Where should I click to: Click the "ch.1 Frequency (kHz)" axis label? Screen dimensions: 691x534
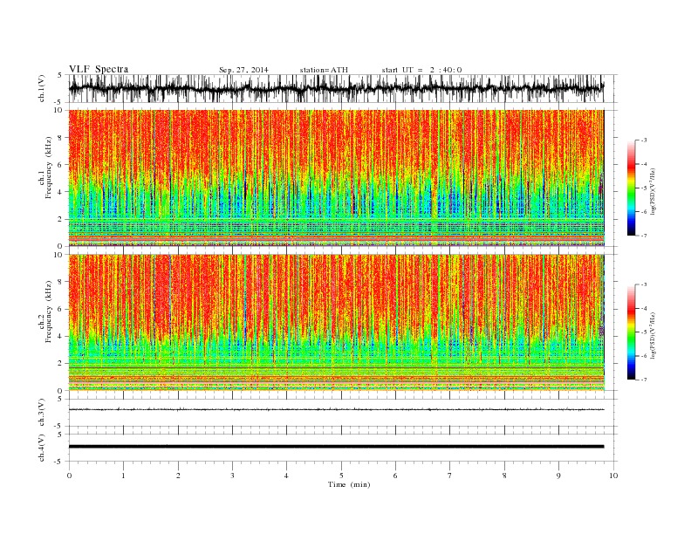[x=45, y=168]
